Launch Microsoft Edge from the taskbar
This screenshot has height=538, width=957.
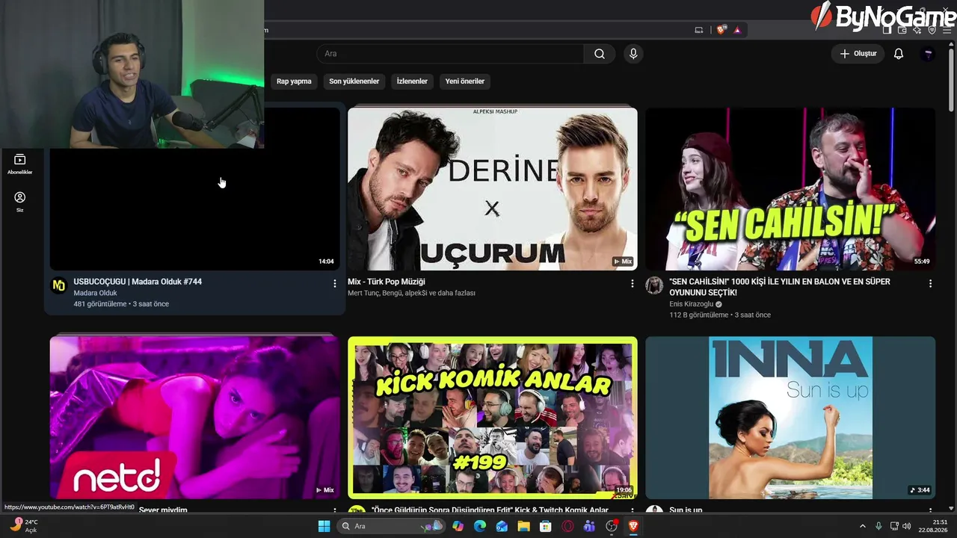(x=480, y=526)
